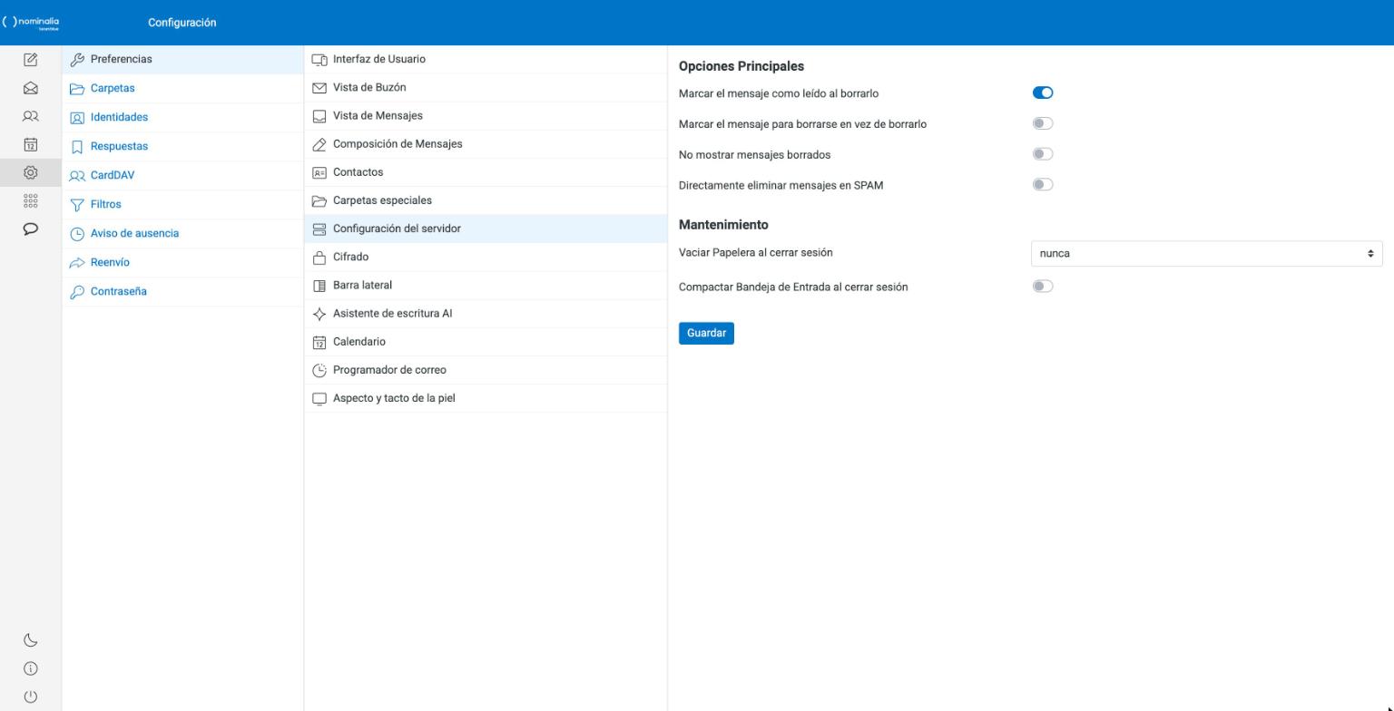Viewport: 1394px width, 711px height.
Task: Open CardDAV settings section
Action: (x=182, y=175)
